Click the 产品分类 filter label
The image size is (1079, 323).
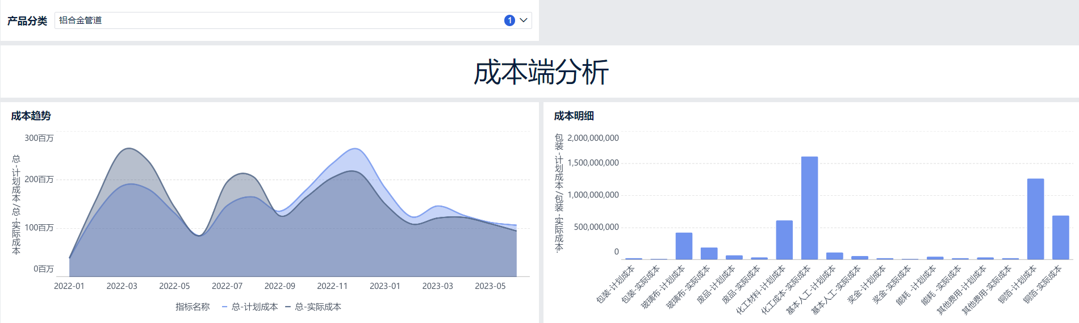coord(27,21)
